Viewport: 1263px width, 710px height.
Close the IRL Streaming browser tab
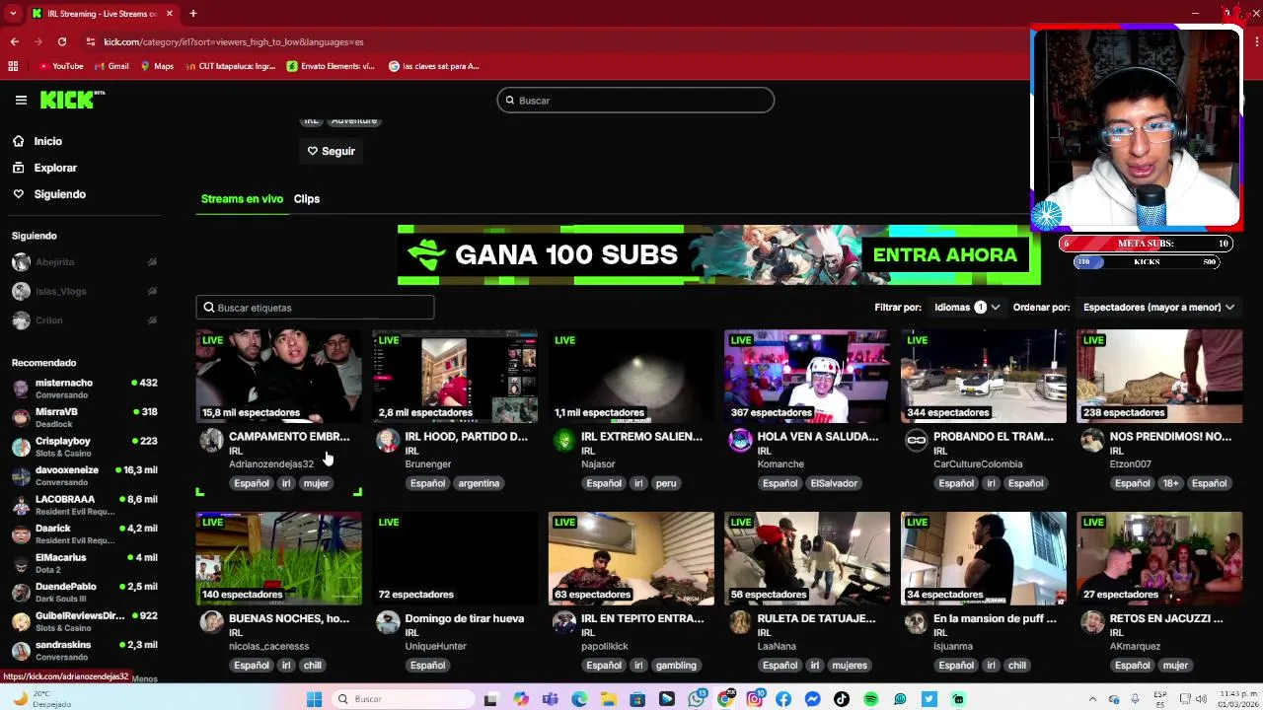click(x=170, y=14)
